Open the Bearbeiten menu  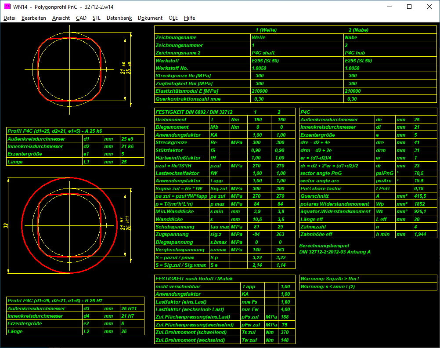click(33, 18)
